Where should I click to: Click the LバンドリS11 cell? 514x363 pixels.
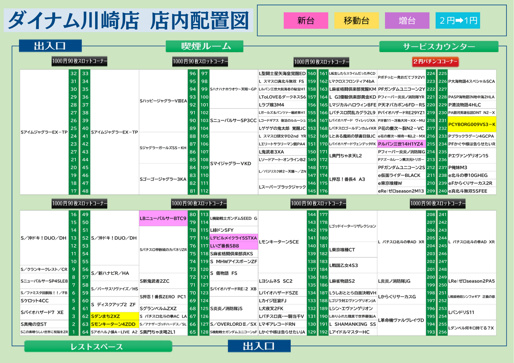coord(472,312)
